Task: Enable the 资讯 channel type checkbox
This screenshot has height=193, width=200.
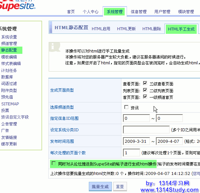Action: click(126, 107)
